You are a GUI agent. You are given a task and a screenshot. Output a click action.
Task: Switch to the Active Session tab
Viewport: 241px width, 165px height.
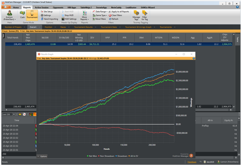click(x=42, y=7)
